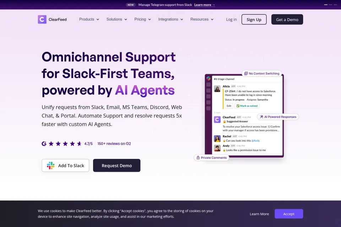Click the Edit button in ticket
The width and height of the screenshot is (341, 227).
[x=229, y=106]
